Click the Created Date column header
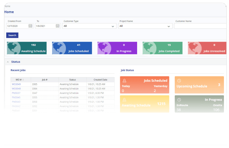The width and height of the screenshot is (229, 148). point(101,80)
